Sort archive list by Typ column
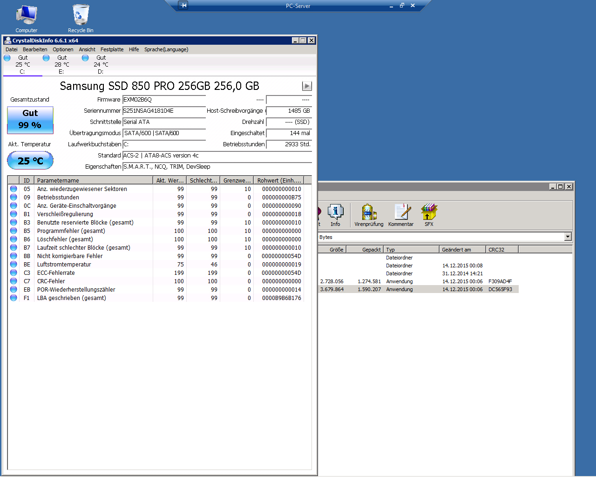 pos(412,250)
